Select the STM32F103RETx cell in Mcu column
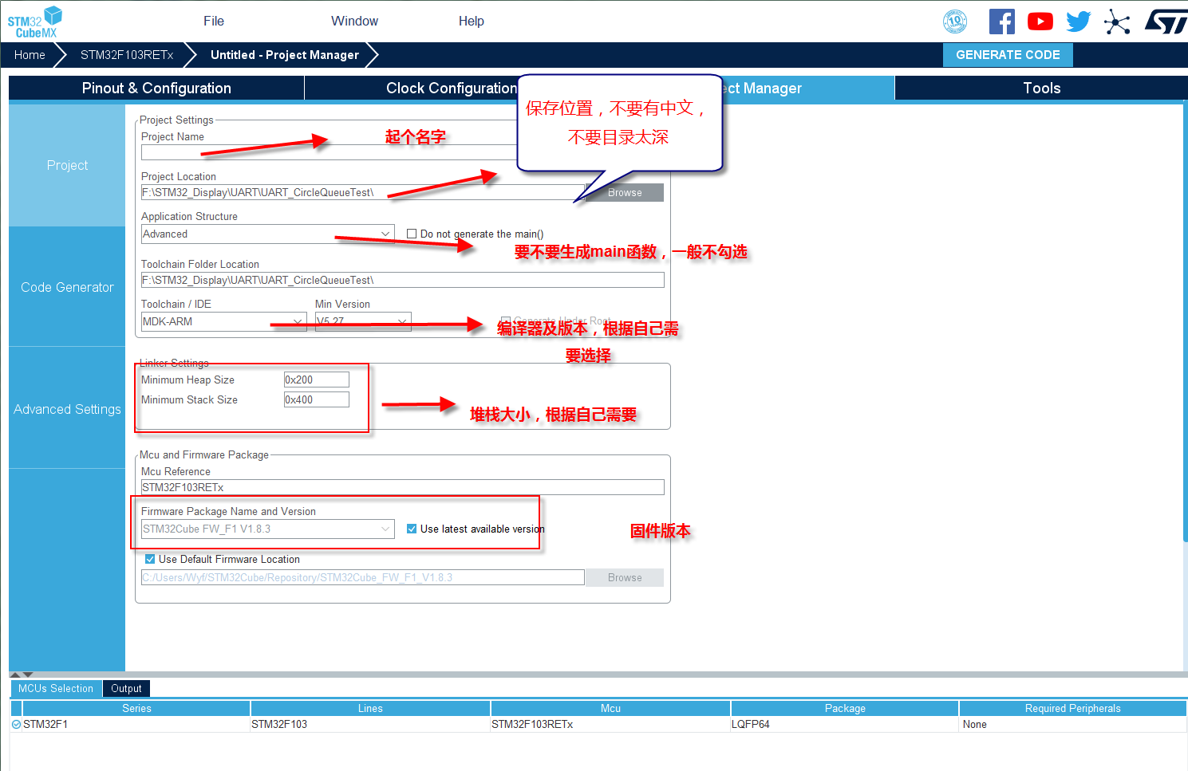The image size is (1188, 771). tap(610, 725)
